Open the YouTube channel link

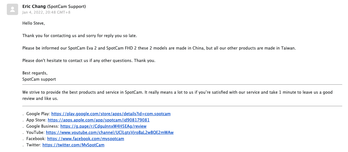(110, 132)
